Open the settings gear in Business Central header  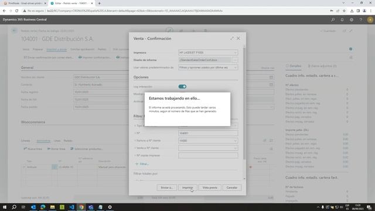[352, 19]
